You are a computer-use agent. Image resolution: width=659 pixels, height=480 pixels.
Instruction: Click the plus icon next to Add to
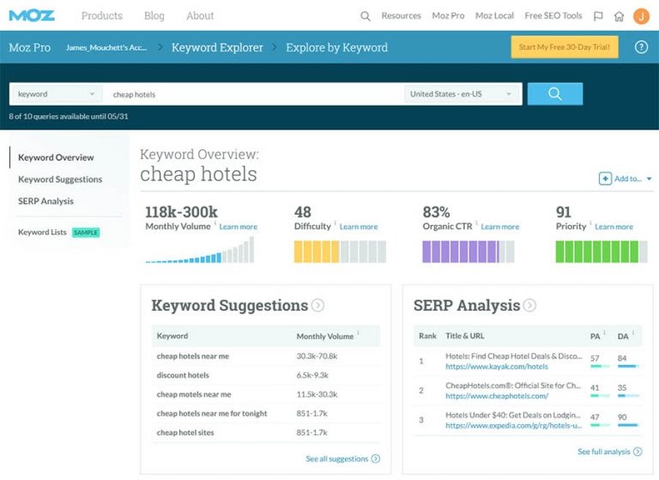605,179
